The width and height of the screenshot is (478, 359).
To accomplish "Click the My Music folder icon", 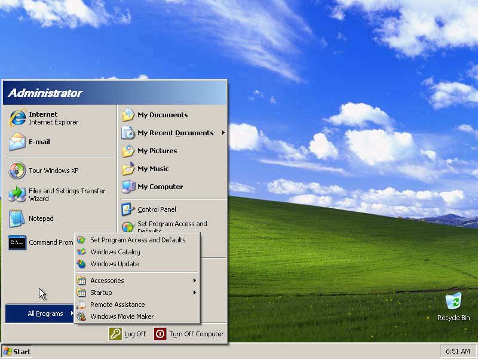I will 128,169.
